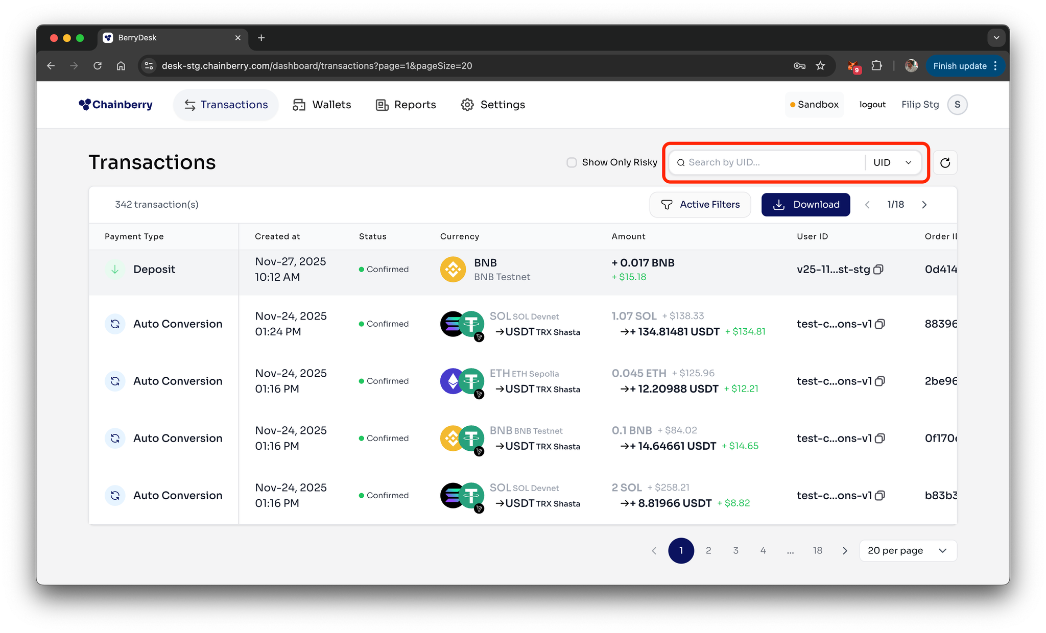
Task: Open the Settings tab
Action: click(x=493, y=105)
